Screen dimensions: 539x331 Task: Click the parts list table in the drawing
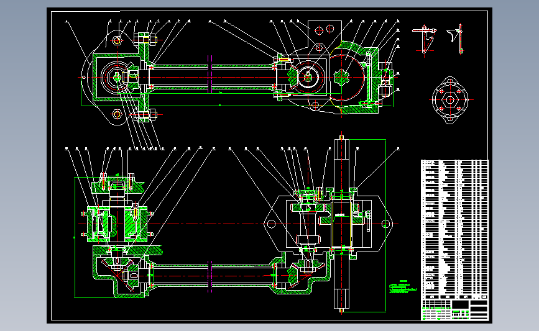[x=454, y=229]
